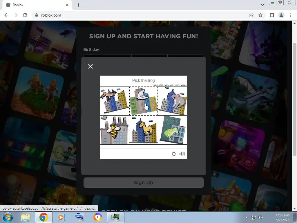Close the Roblox tab
The height and width of the screenshot is (223, 297).
click(67, 5)
